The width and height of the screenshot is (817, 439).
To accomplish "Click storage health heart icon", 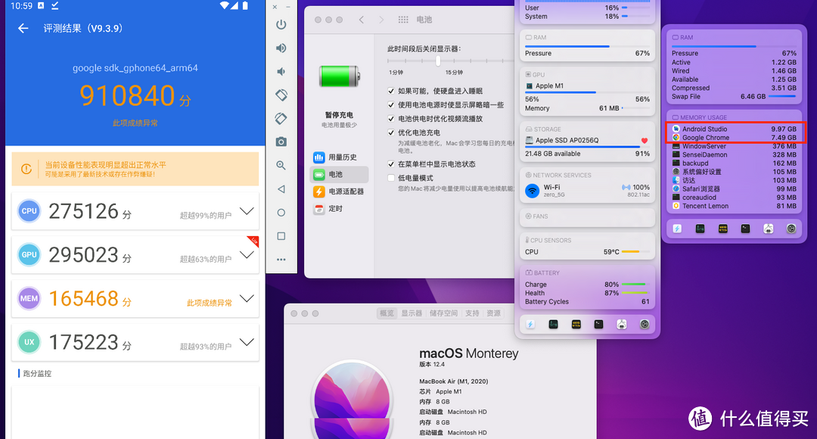I will pyautogui.click(x=645, y=140).
